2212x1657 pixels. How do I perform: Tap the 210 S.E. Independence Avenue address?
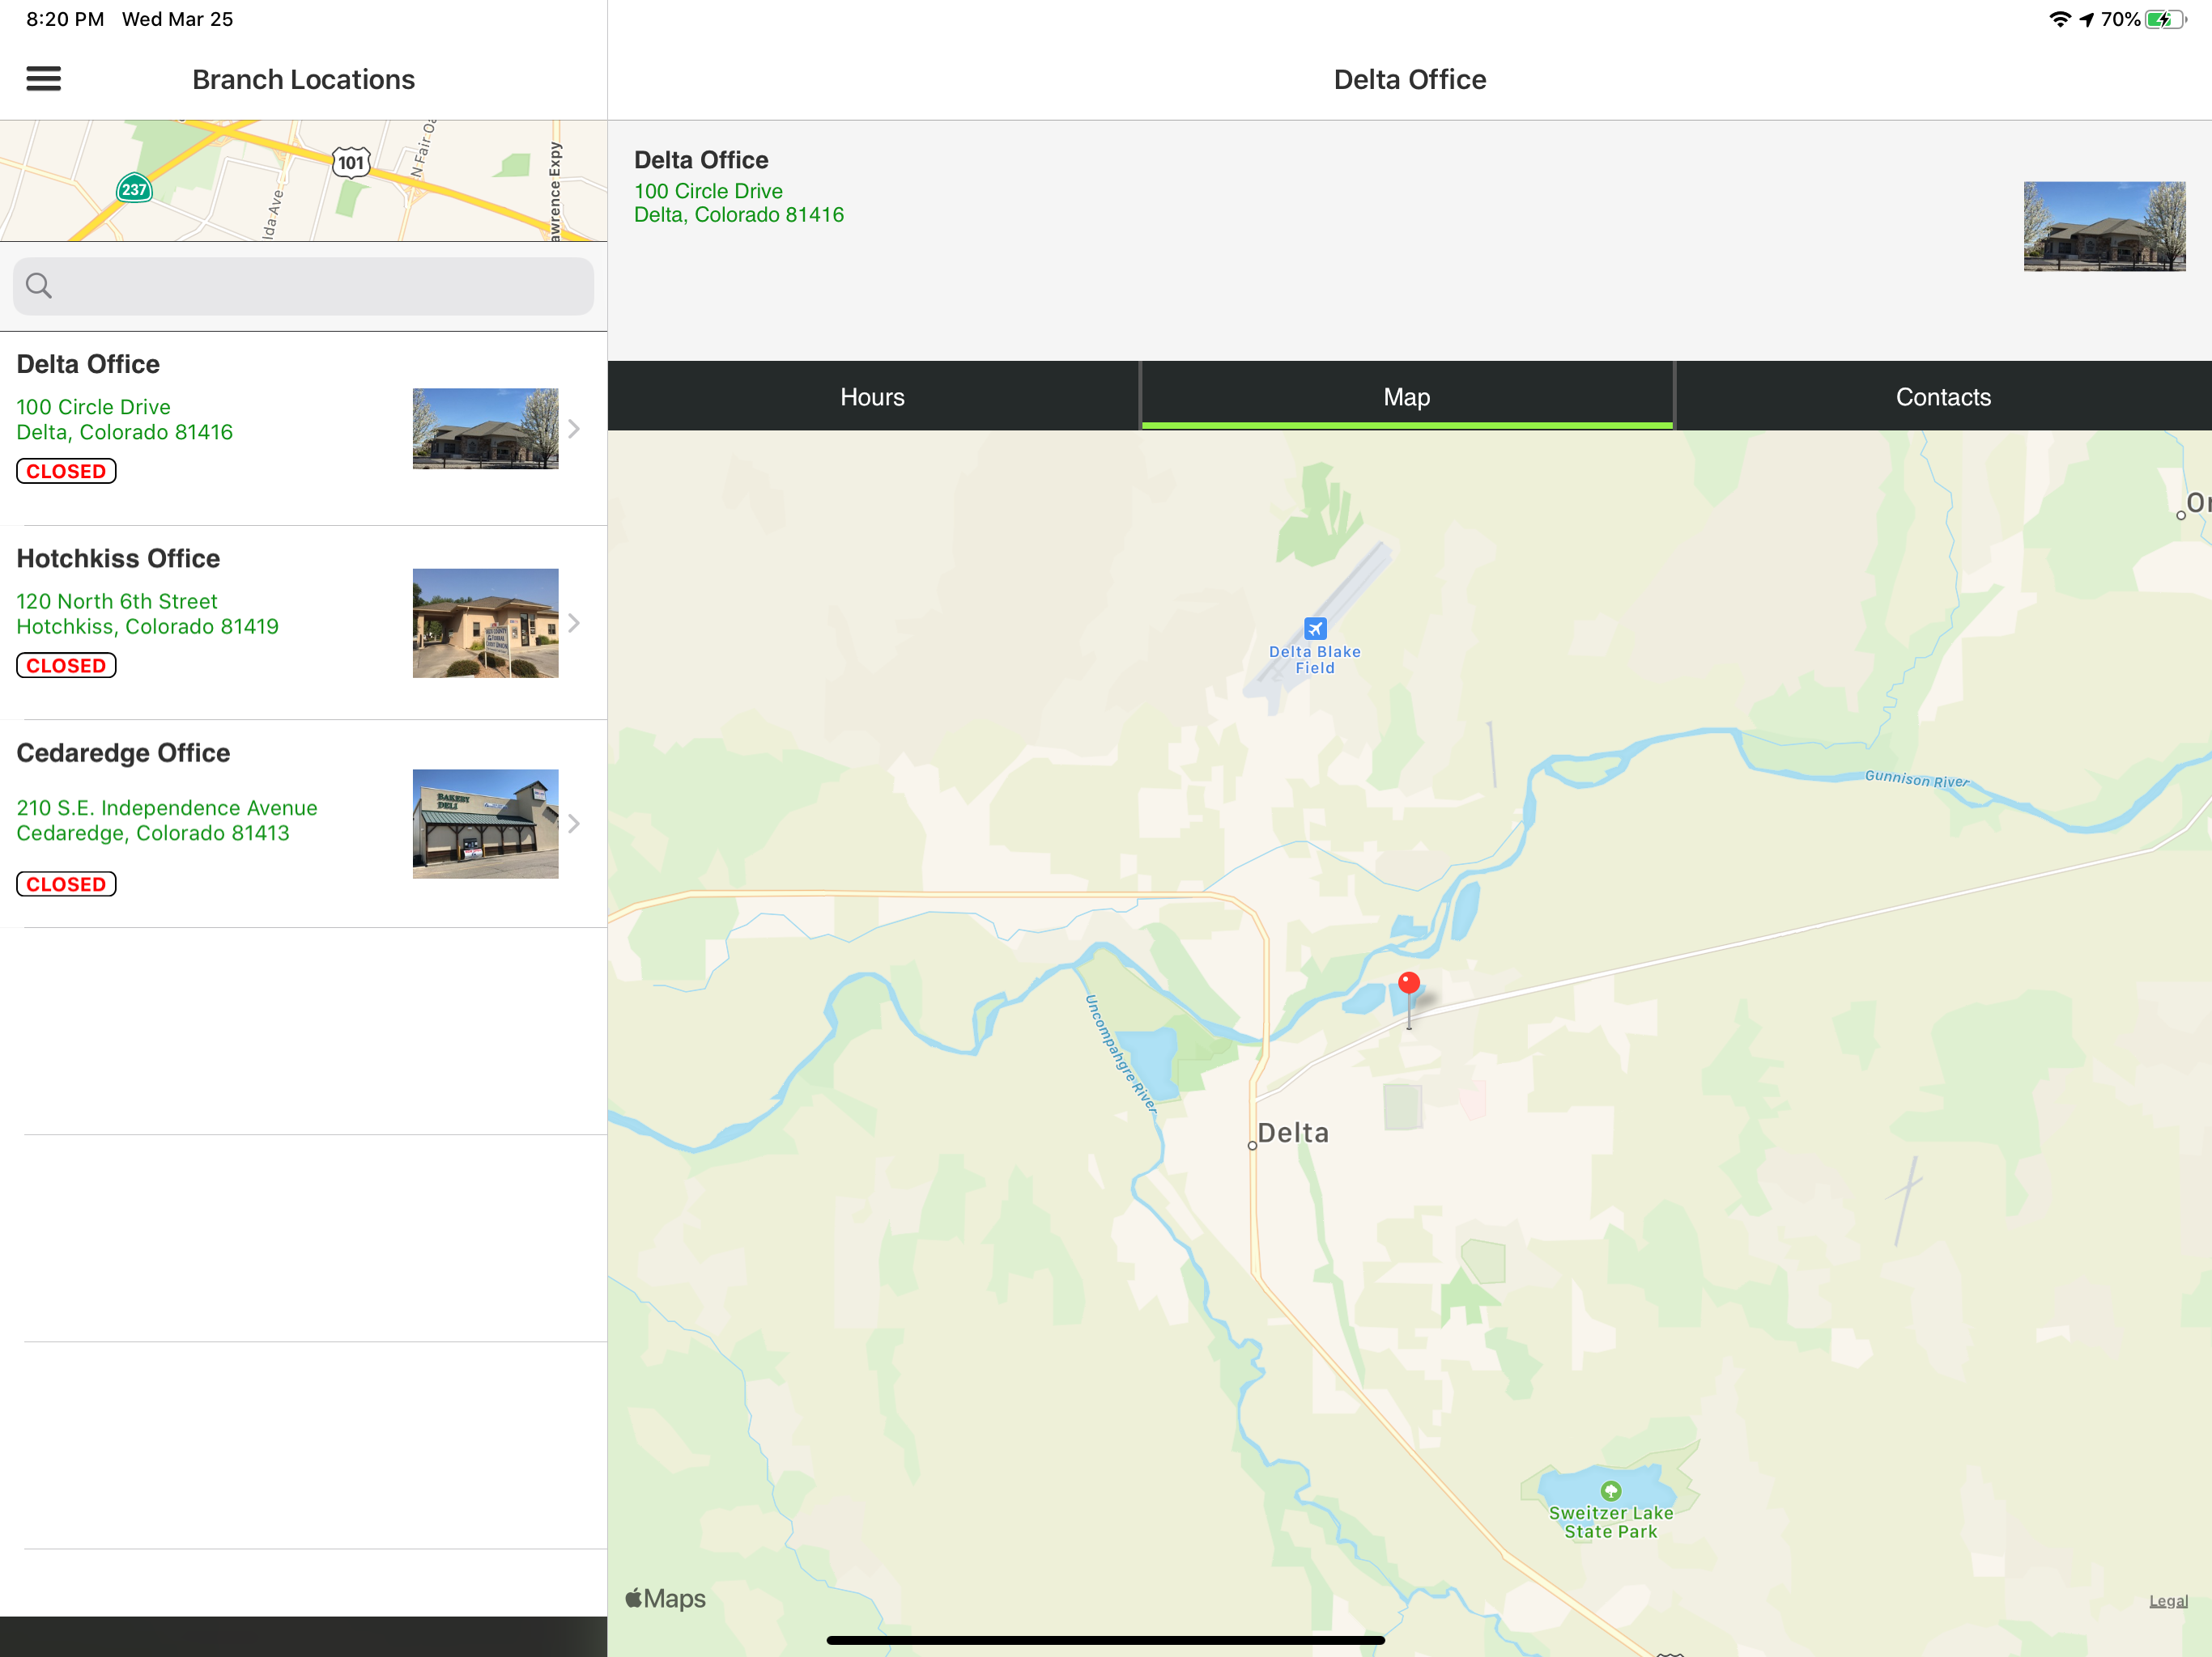167,820
